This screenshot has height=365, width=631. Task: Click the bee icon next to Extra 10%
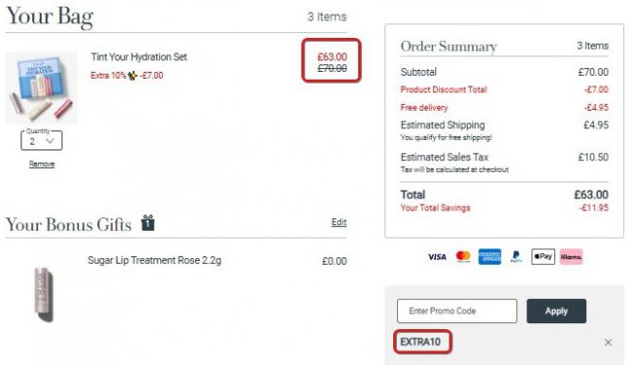pyautogui.click(x=132, y=76)
